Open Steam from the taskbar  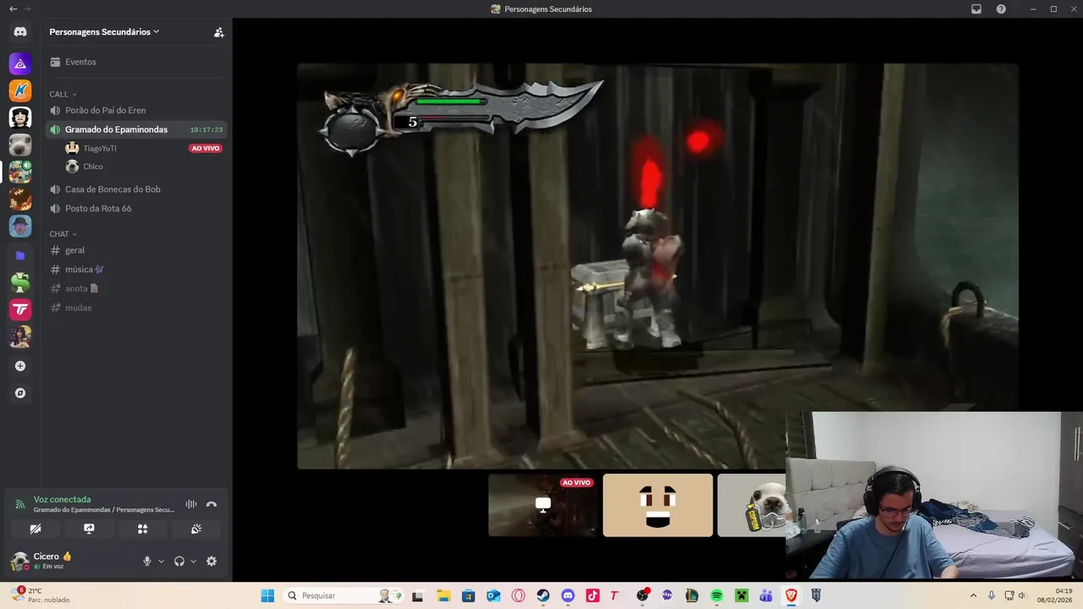tap(543, 595)
